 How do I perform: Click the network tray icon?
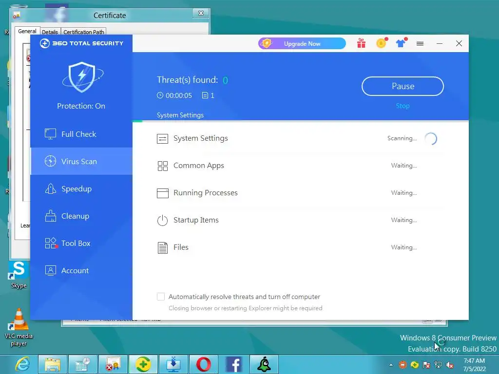pos(438,365)
